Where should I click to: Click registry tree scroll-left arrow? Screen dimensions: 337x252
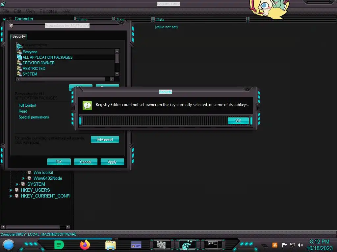pyautogui.click(x=3, y=227)
